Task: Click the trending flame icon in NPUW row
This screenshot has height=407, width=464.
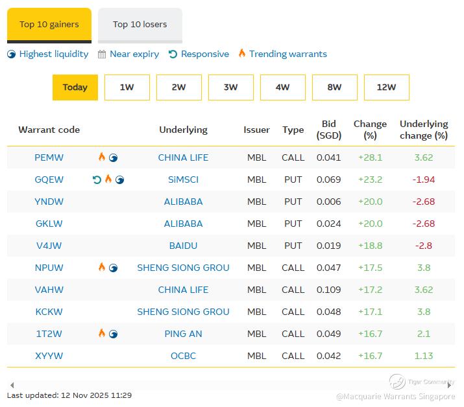Action: coord(101,267)
